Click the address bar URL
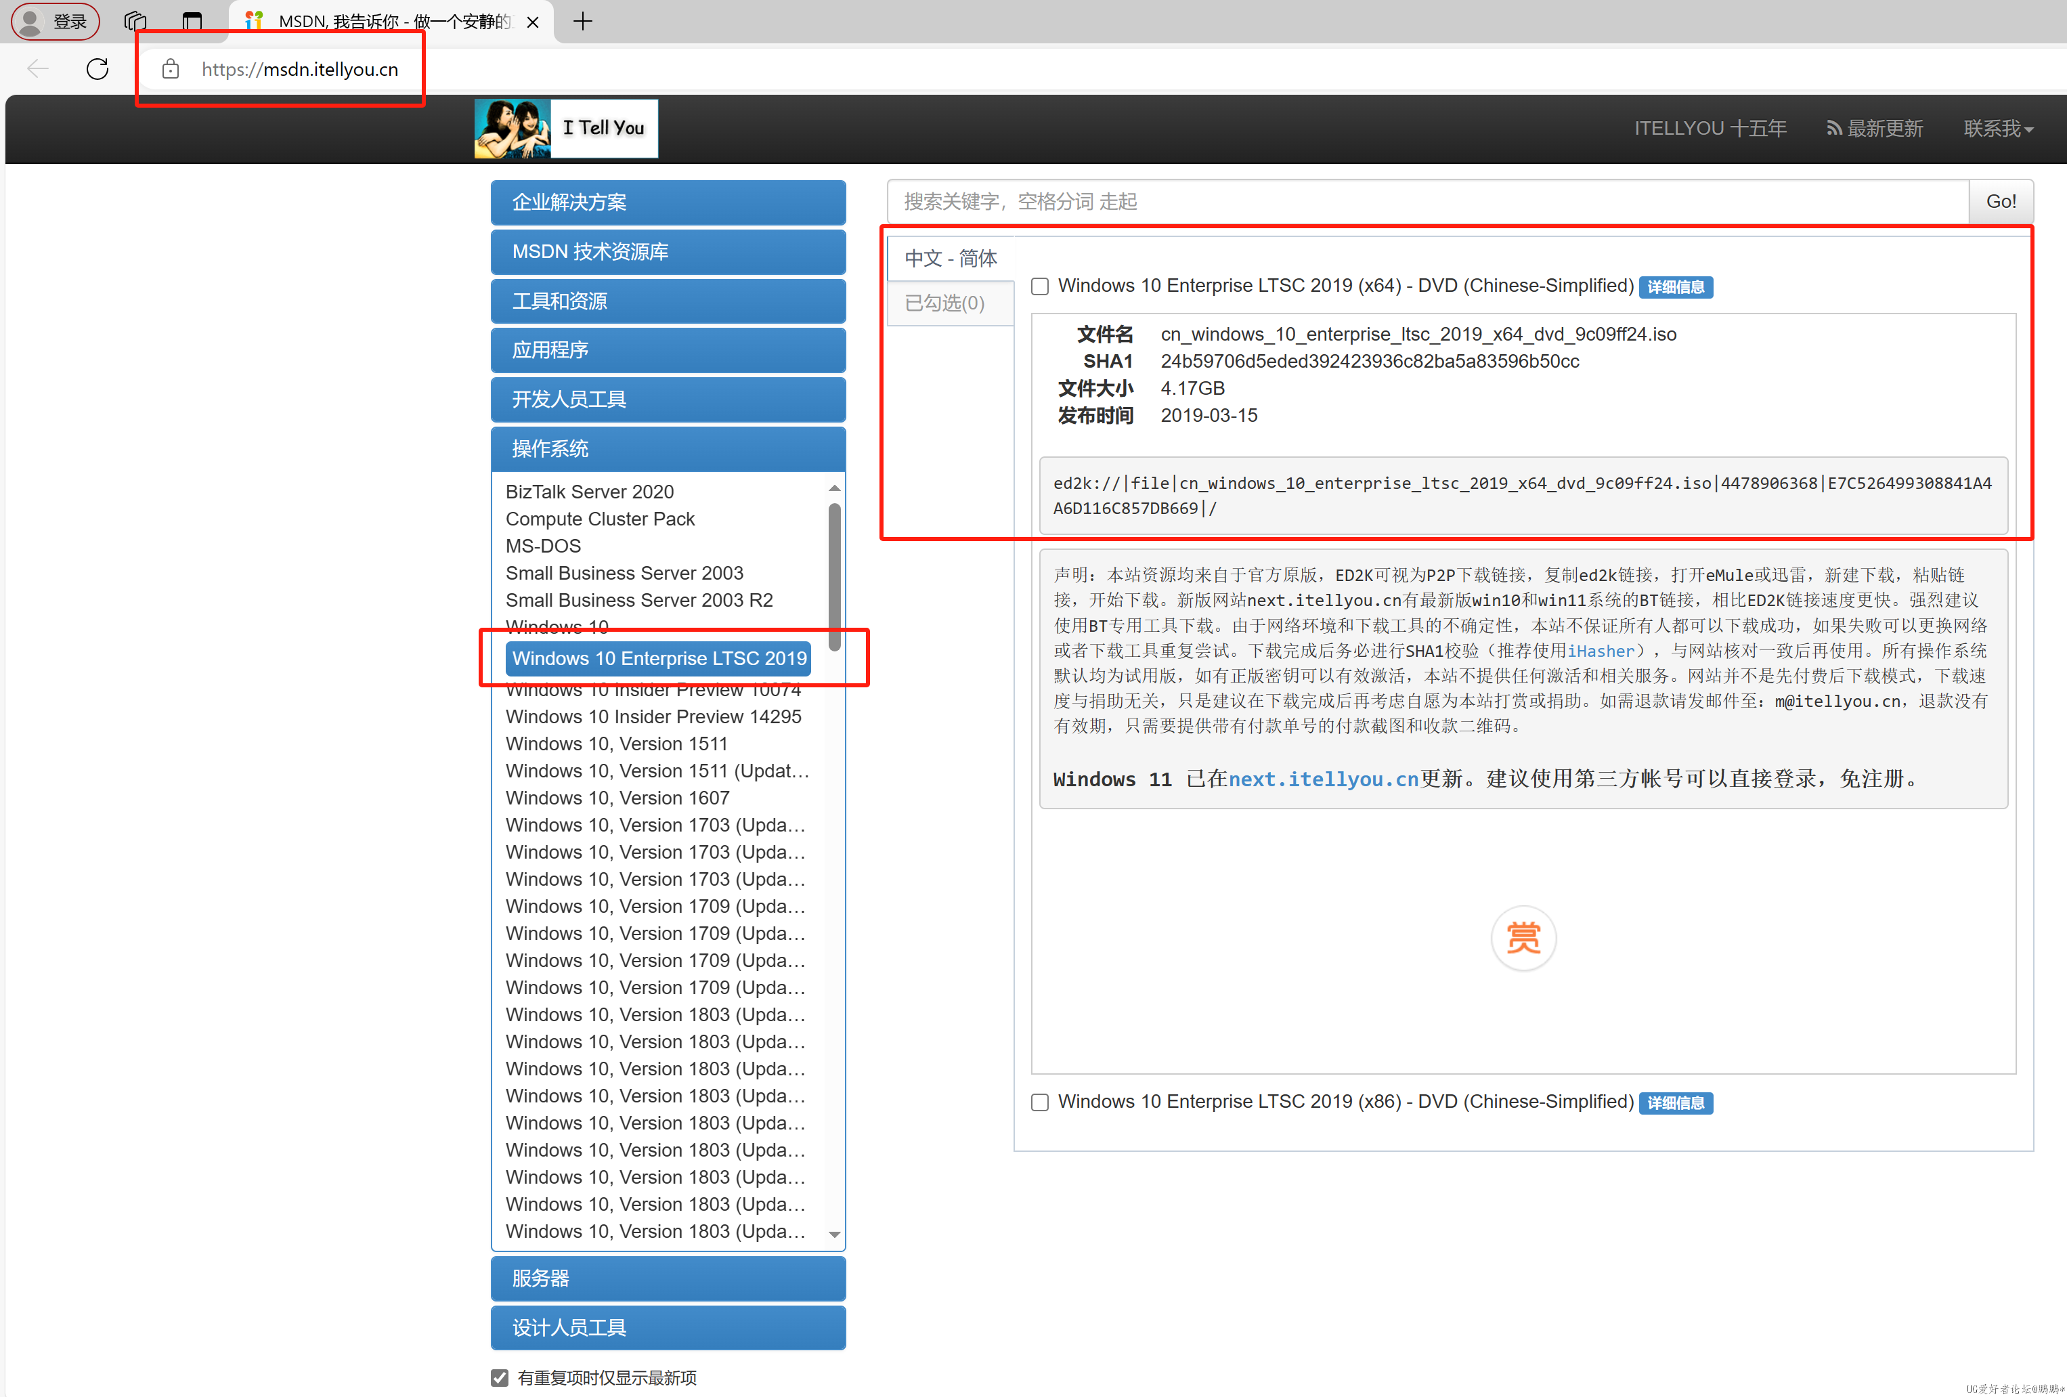Screen dimensions: 2067x1397 pos(300,69)
